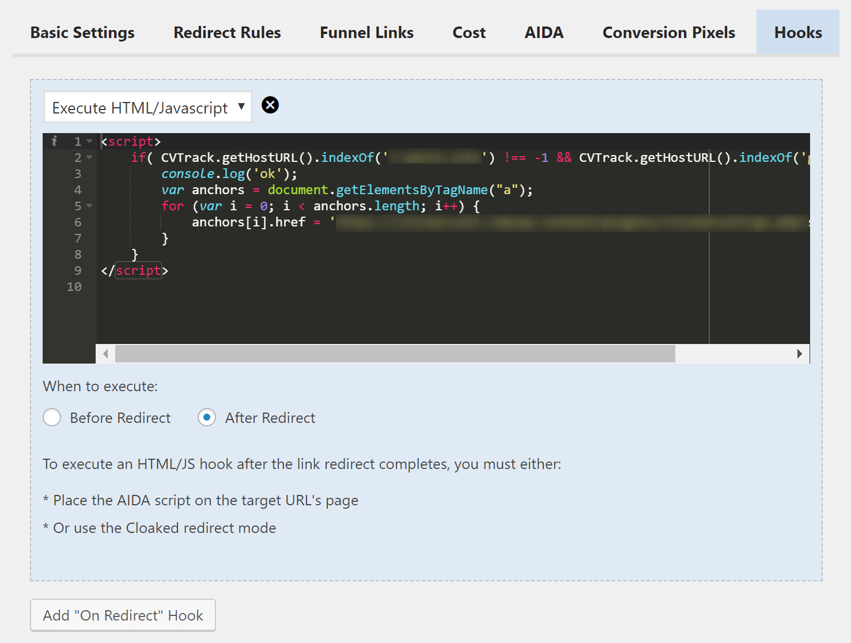Click the editor's scroll right arrow
This screenshot has width=851, height=643.
(800, 354)
